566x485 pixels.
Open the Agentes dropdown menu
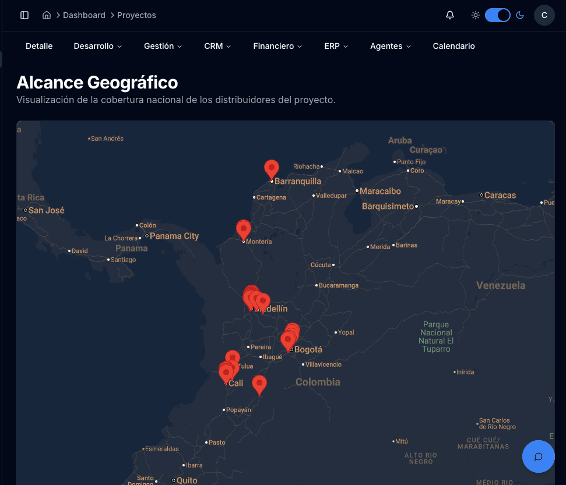click(390, 46)
